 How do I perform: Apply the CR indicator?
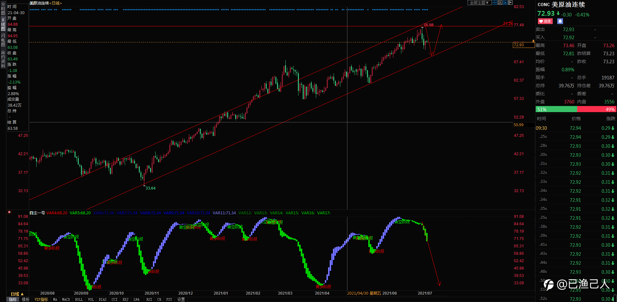click(159, 299)
